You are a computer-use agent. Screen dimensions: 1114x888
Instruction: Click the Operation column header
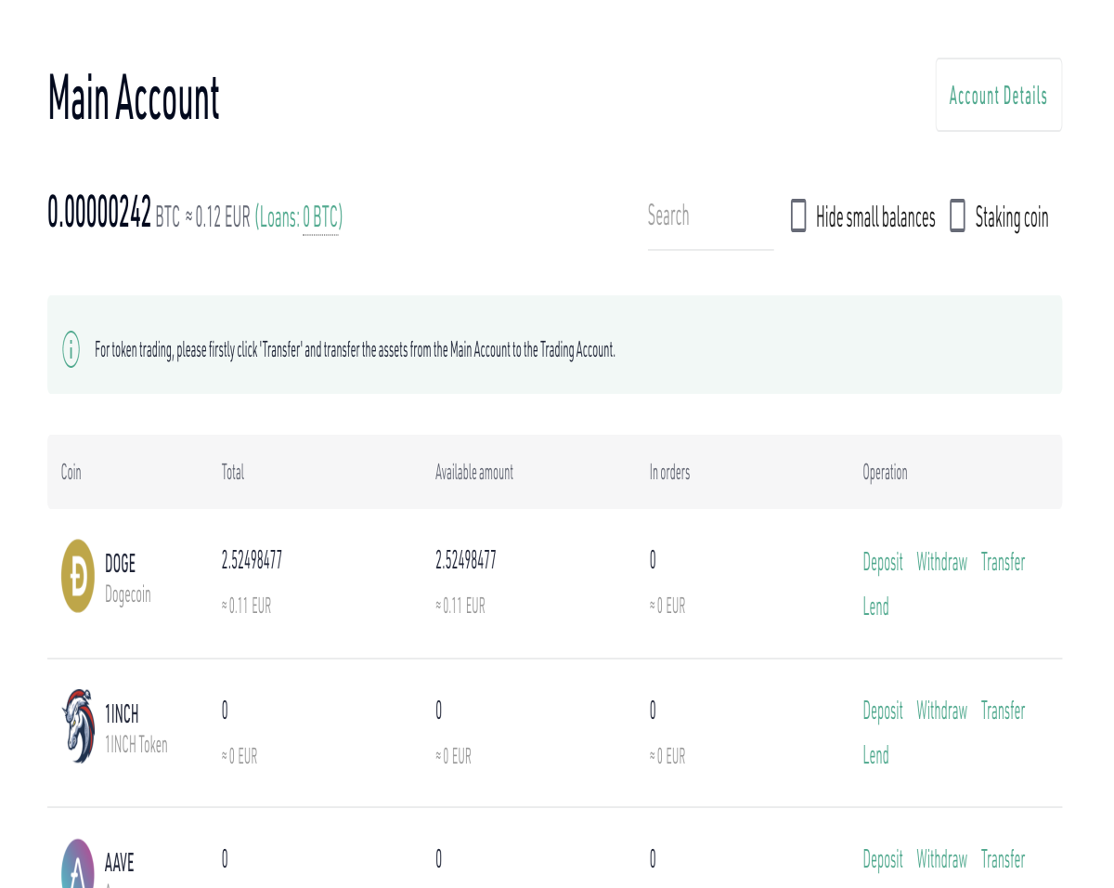[x=885, y=472]
